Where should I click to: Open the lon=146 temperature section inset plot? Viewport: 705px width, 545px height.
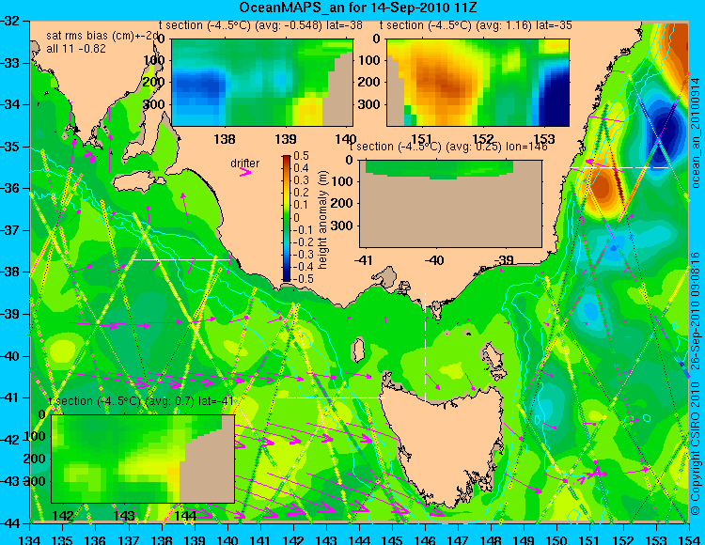tap(450, 204)
